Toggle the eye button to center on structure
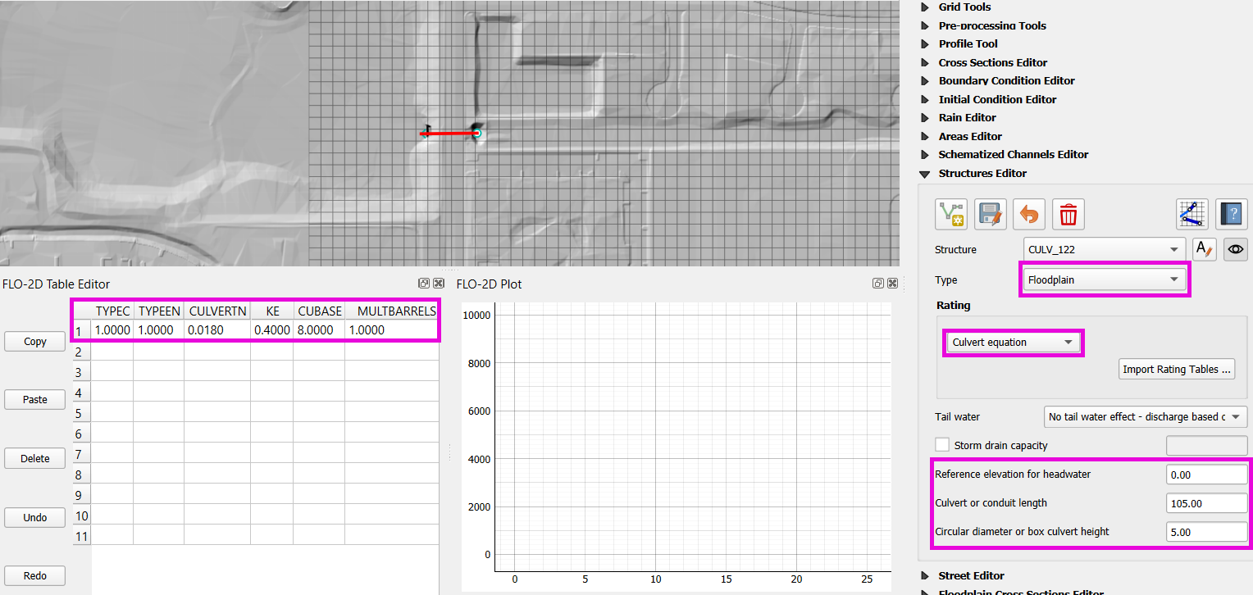Image resolution: width=1253 pixels, height=595 pixels. pyautogui.click(x=1235, y=249)
